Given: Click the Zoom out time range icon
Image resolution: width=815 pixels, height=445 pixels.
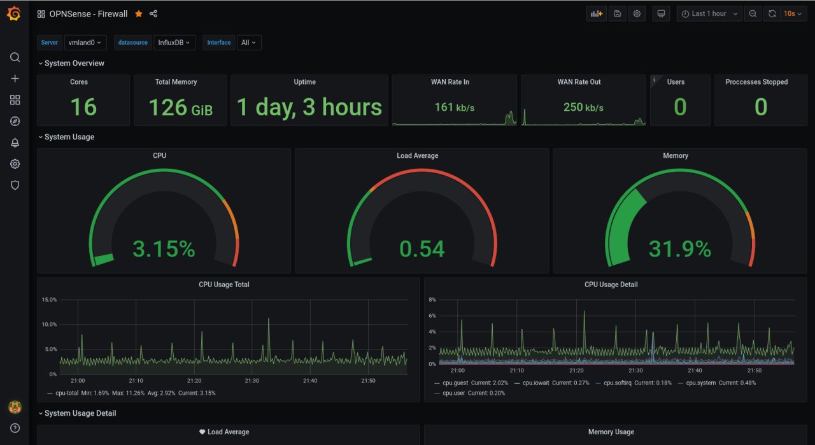Looking at the screenshot, I should [753, 13].
